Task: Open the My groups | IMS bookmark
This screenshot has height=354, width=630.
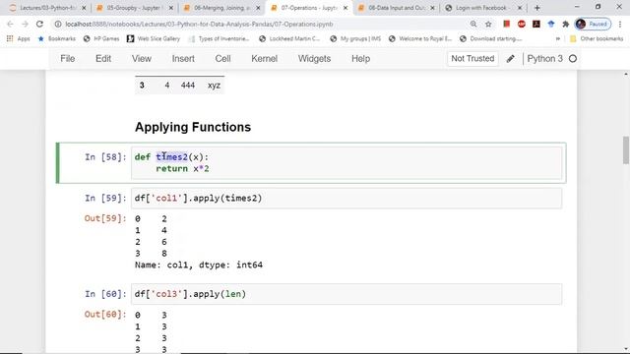Action: pyautogui.click(x=355, y=39)
